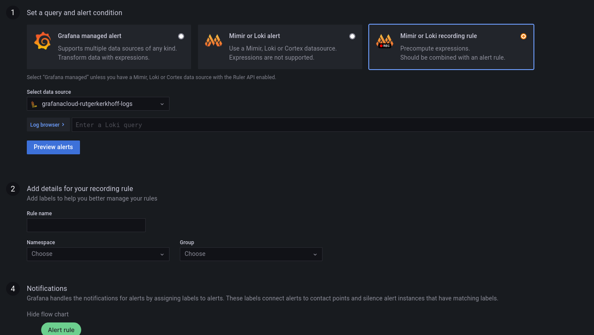Image resolution: width=594 pixels, height=335 pixels.
Task: Select the Mimir or Loki alert radio button
Action: (352, 36)
